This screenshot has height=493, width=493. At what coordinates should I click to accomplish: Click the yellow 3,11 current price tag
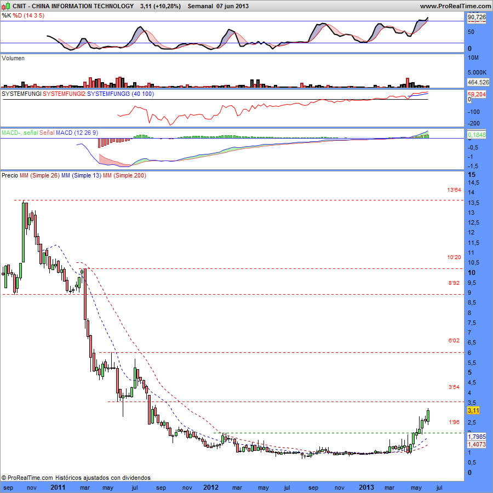[473, 410]
